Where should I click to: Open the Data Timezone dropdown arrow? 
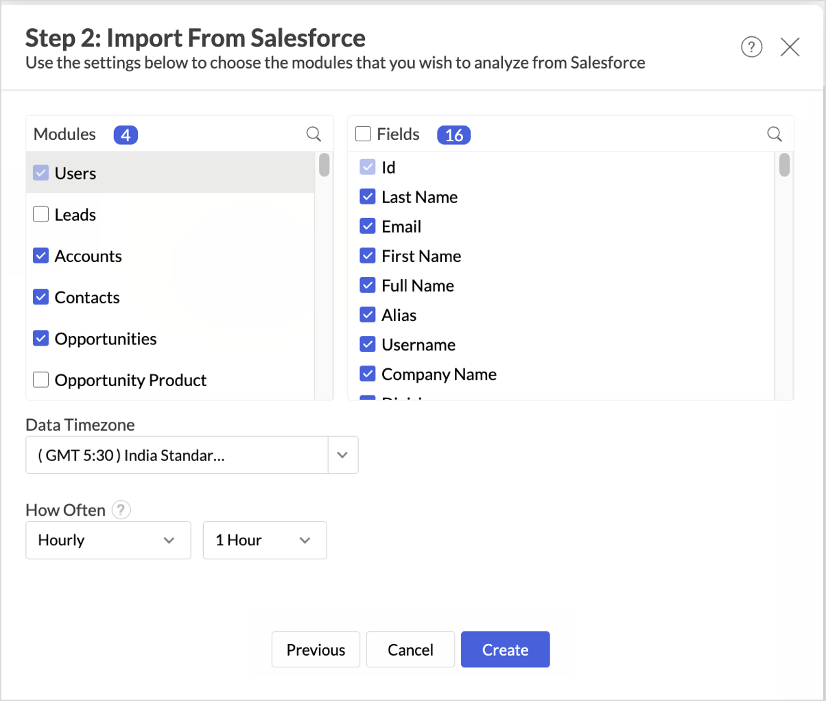tap(343, 455)
